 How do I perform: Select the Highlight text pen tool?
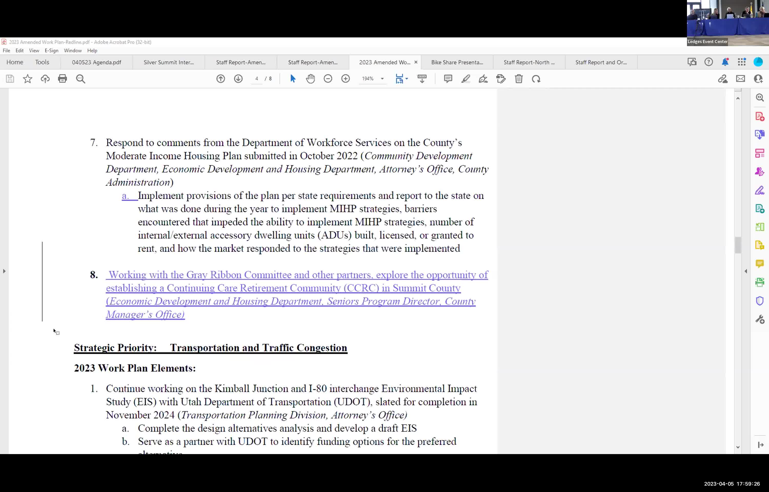coord(466,79)
